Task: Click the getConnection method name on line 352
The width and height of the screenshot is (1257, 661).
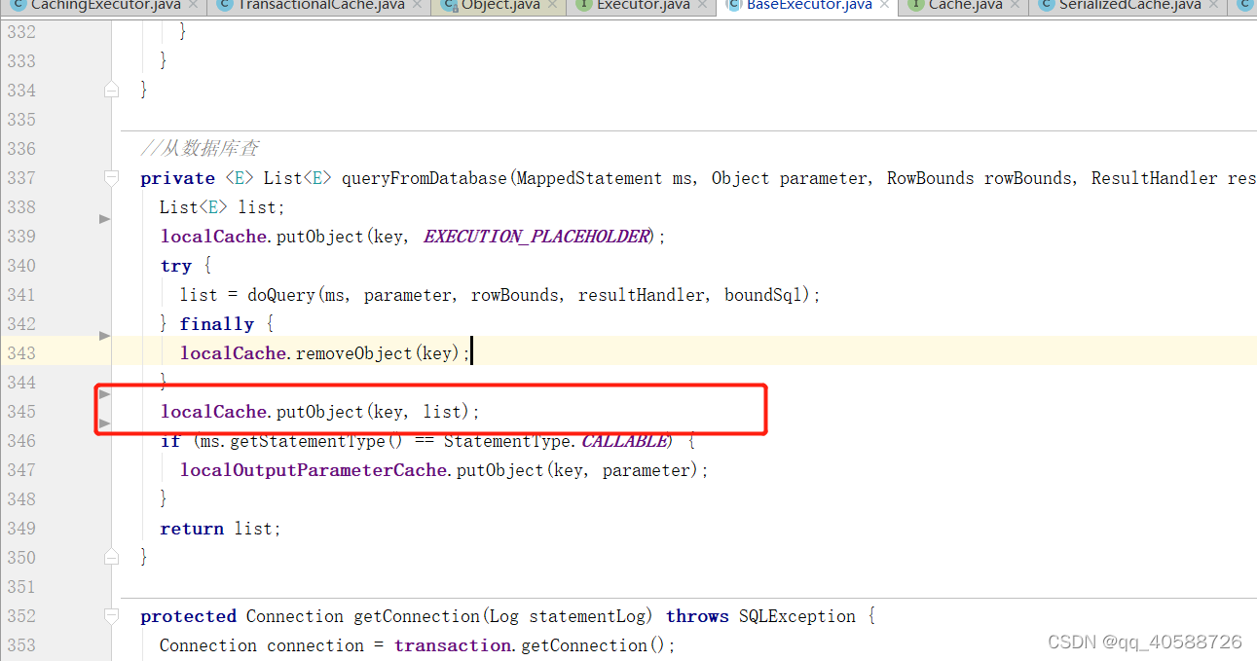Action: click(418, 616)
